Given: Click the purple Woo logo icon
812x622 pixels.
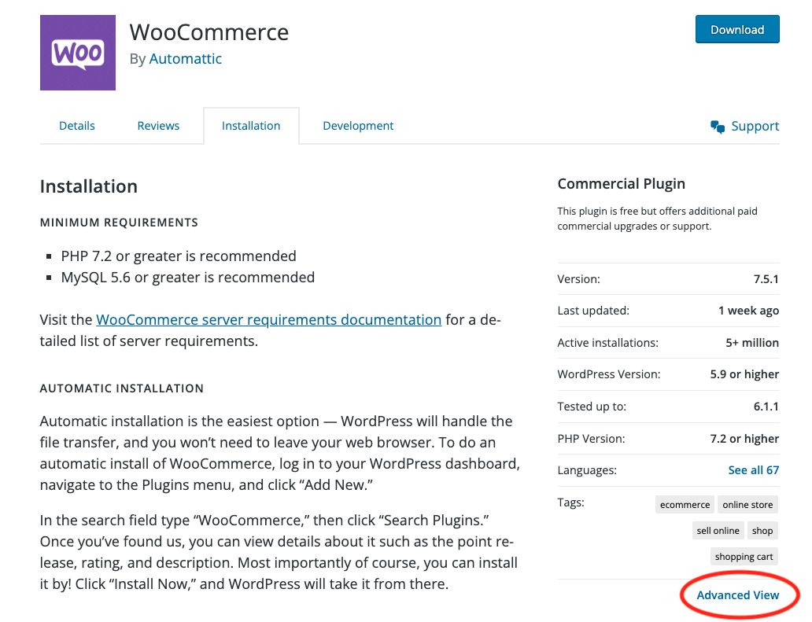Looking at the screenshot, I should [x=77, y=52].
